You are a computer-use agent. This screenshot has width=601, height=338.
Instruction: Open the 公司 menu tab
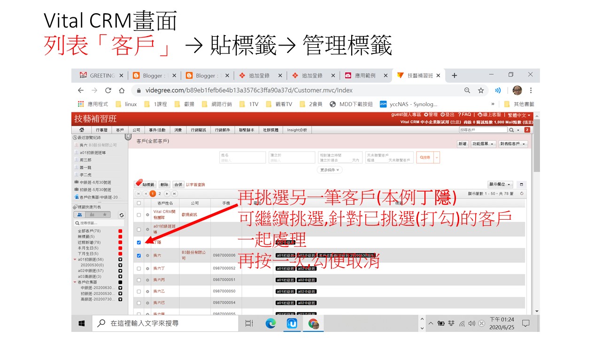click(136, 130)
